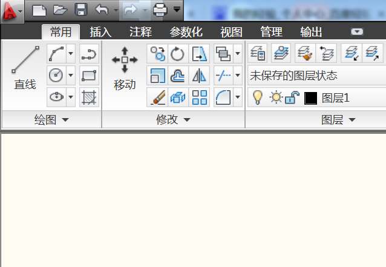Toggle the layer lock padlock
The height and width of the screenshot is (267, 386).
tap(292, 97)
